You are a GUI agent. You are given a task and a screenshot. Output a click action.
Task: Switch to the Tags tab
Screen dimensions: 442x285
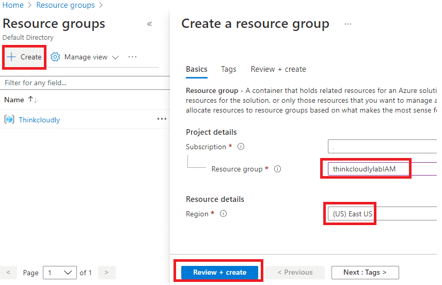(x=229, y=69)
